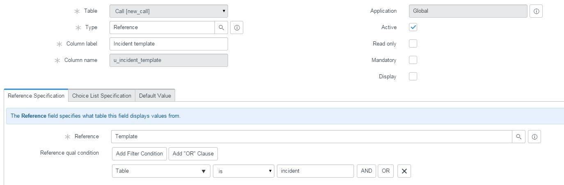Image resolution: width=564 pixels, height=185 pixels.
Task: Click the info icon beside Reference field
Action: [x=534, y=137]
